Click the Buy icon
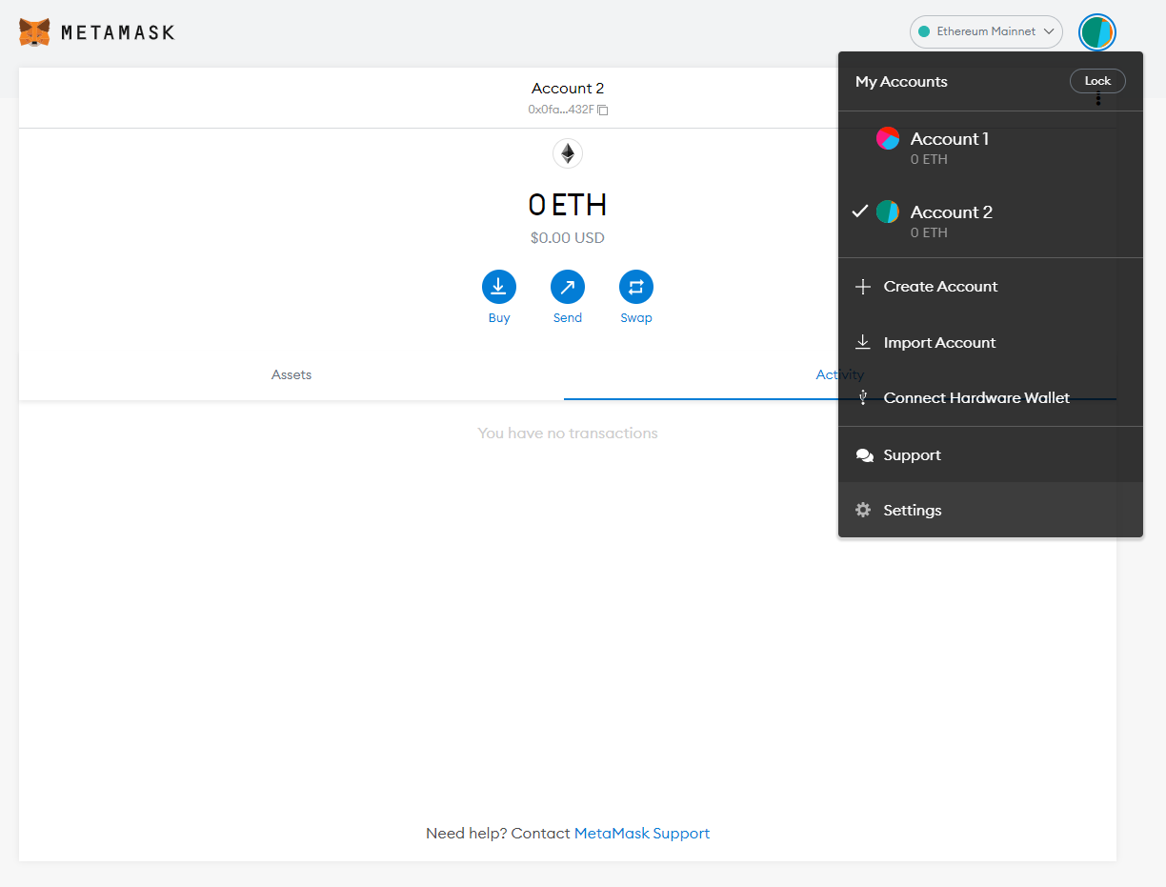 pyautogui.click(x=499, y=285)
